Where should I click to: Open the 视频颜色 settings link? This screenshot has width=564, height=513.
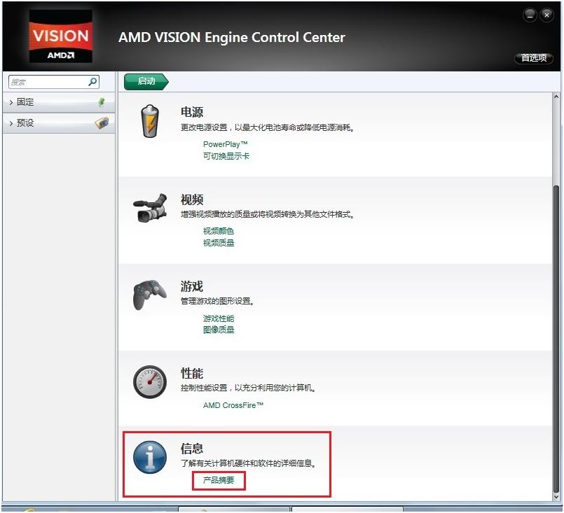point(219,231)
